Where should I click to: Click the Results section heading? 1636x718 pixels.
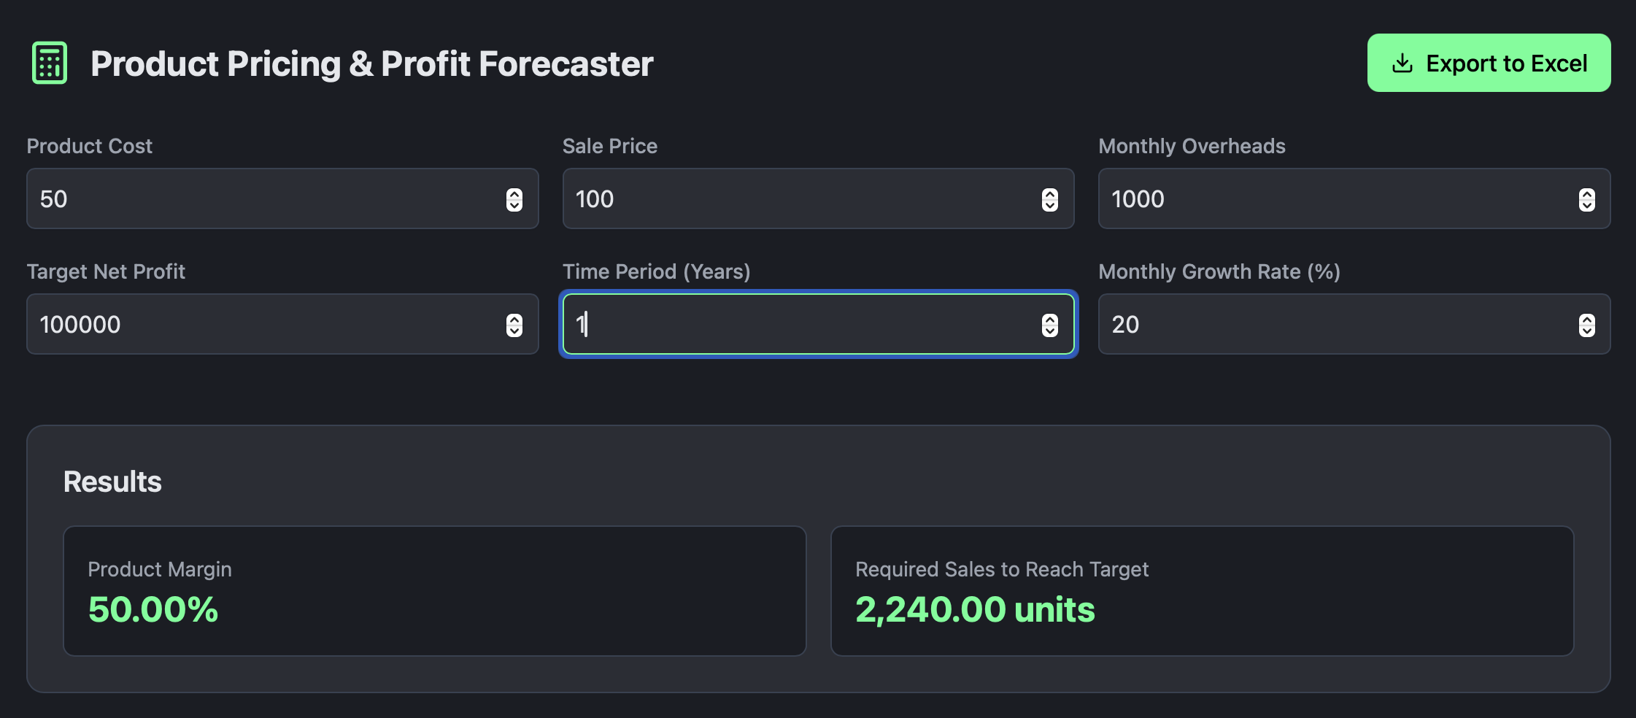[112, 482]
